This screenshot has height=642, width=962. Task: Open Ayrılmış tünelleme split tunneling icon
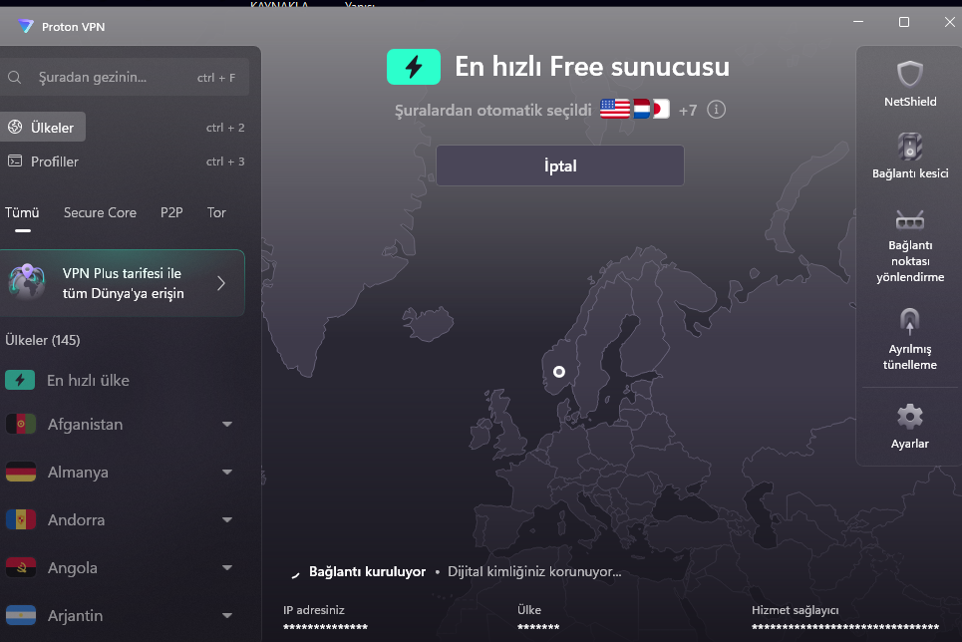[x=910, y=321]
